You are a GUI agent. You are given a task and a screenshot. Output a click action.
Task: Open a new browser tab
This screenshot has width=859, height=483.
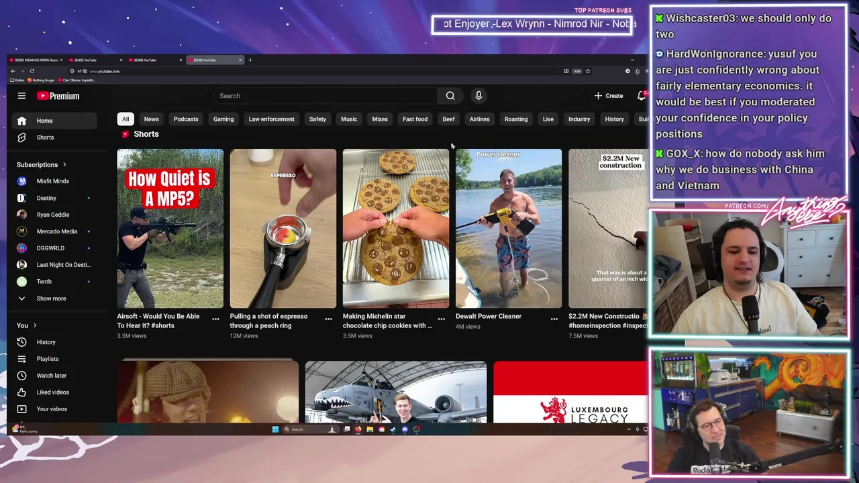click(x=250, y=60)
